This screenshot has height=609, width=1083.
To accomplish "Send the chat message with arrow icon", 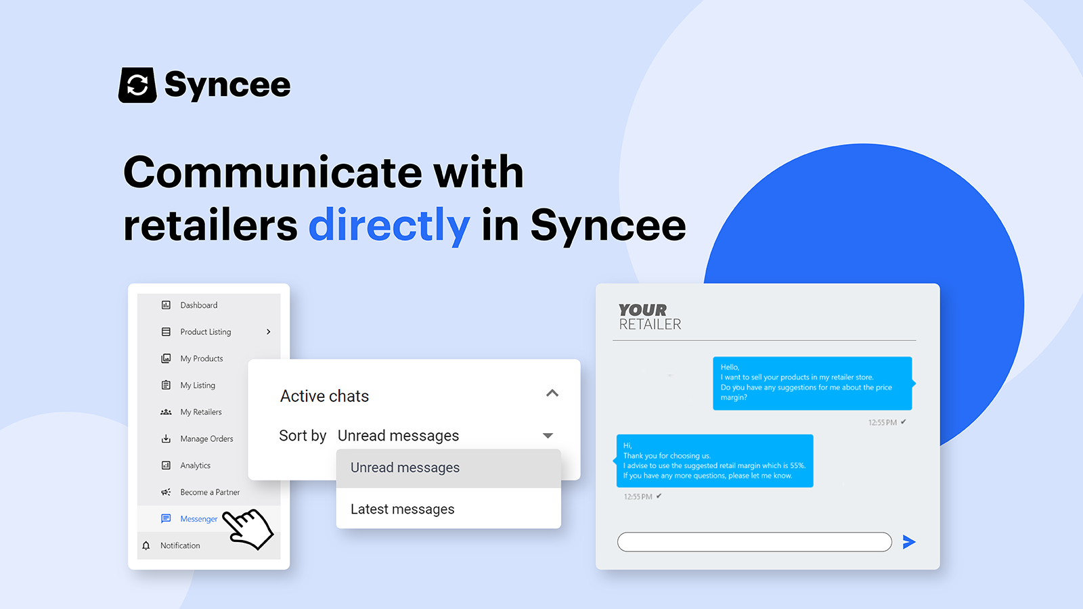I will point(909,541).
